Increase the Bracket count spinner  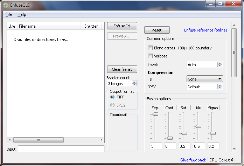tap(134, 82)
